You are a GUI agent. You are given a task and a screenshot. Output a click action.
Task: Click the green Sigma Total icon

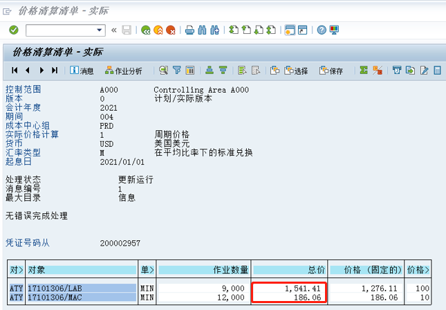(364, 71)
